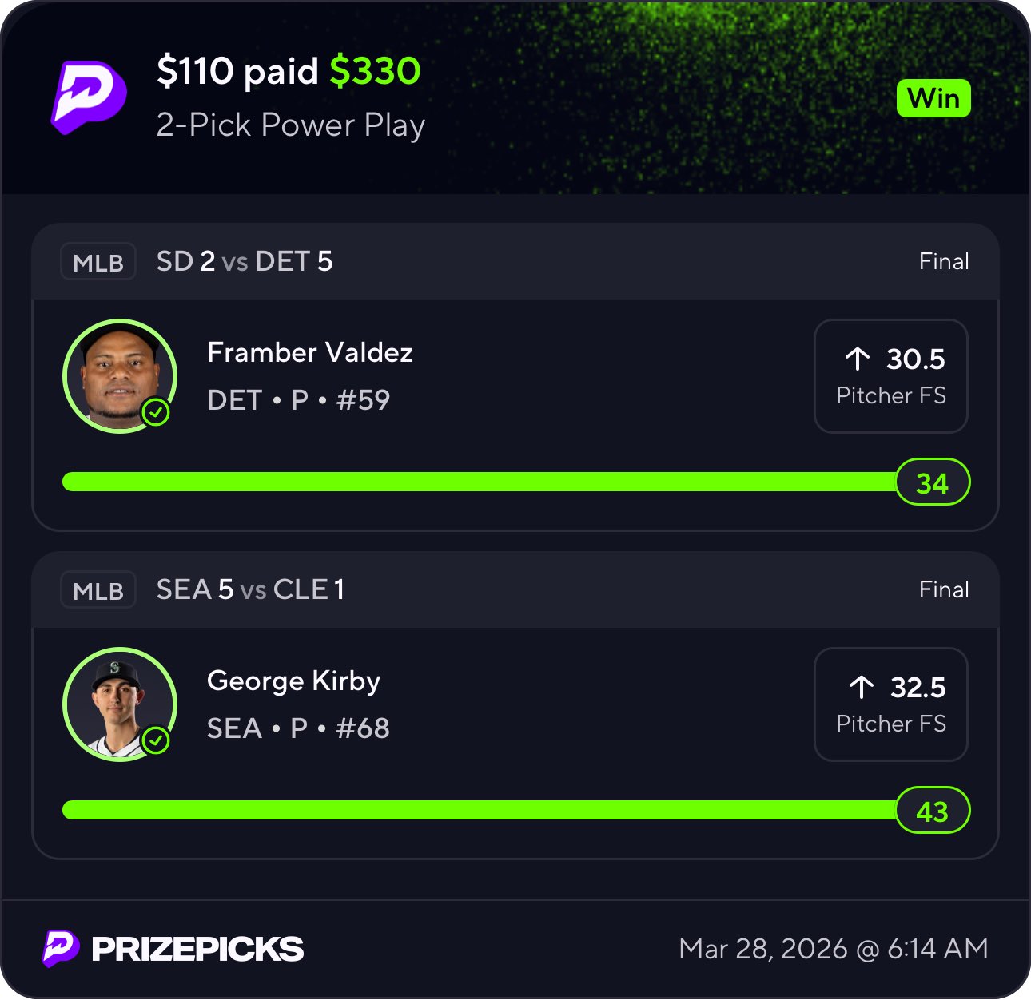The width and height of the screenshot is (1031, 1000).
Task: Click Framber Valdez's progress bar score 34
Action: coord(932,482)
